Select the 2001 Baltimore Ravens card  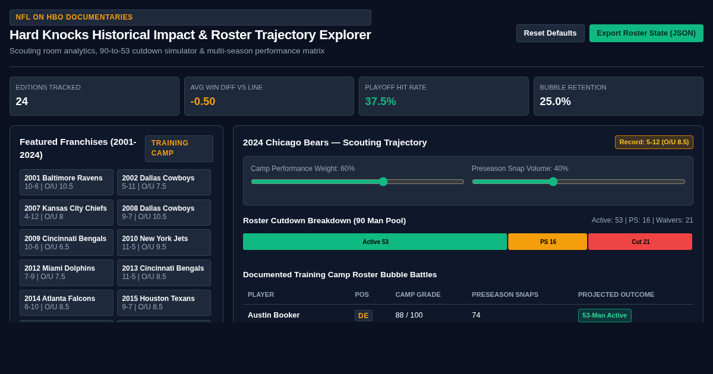[x=67, y=182]
